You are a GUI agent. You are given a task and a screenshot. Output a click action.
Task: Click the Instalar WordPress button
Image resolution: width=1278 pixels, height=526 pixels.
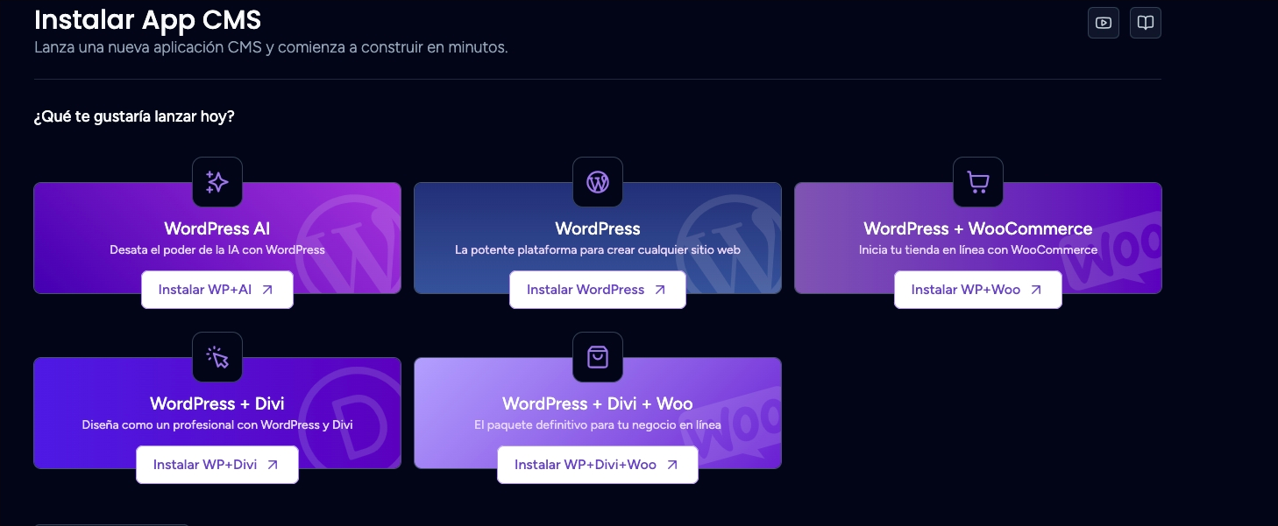[x=598, y=290]
